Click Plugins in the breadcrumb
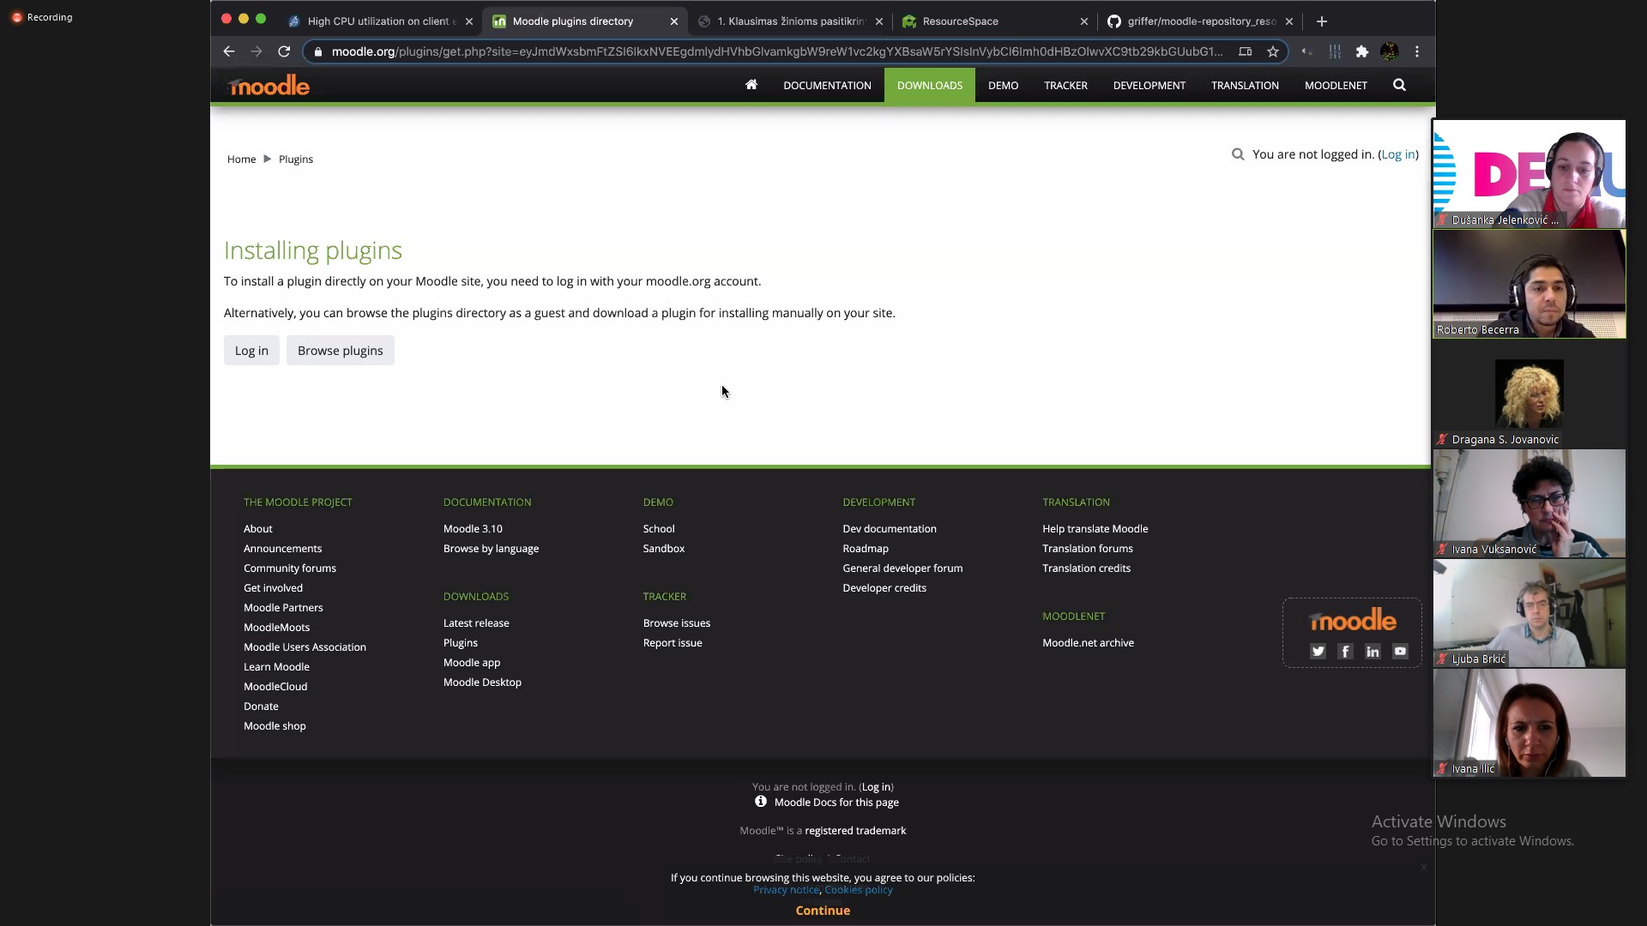Screen dimensions: 1647x926 (x=296, y=159)
